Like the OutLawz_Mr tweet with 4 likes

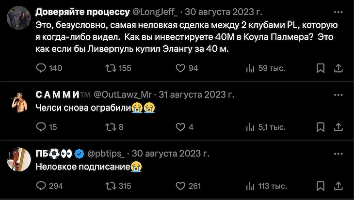(180, 127)
